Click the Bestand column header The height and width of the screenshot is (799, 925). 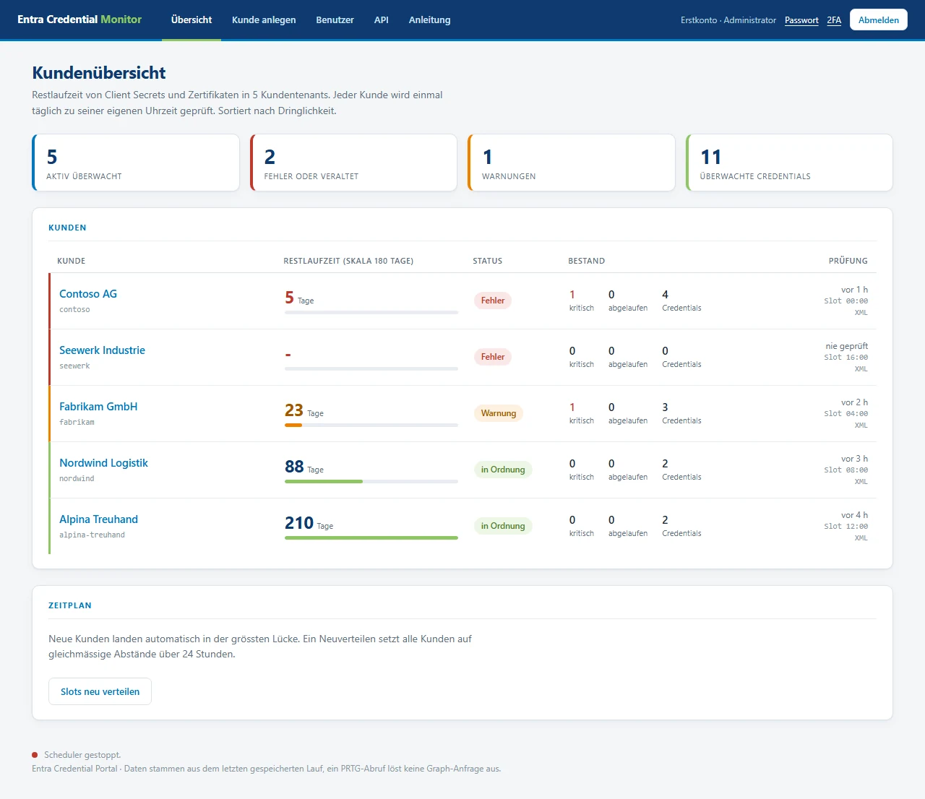click(587, 261)
